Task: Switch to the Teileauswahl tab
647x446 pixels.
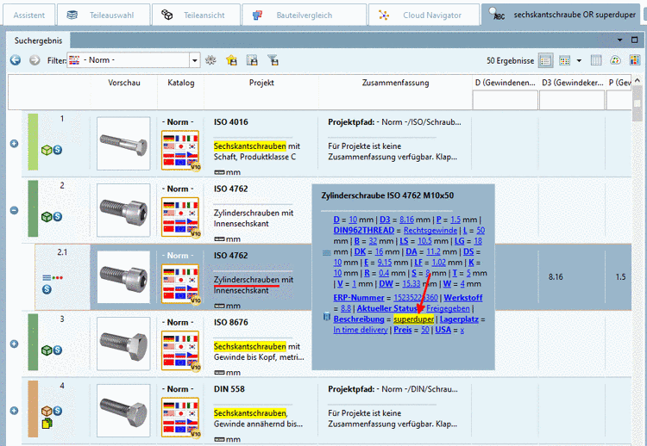Action: [x=104, y=15]
